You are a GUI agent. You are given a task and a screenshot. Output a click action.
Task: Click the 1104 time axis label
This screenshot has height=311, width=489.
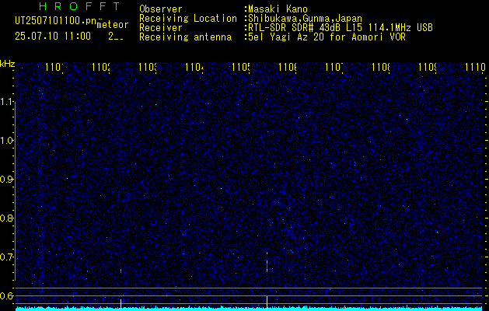[x=194, y=67]
